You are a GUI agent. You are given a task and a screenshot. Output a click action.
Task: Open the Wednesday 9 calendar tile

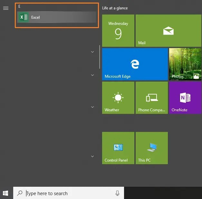point(118,31)
